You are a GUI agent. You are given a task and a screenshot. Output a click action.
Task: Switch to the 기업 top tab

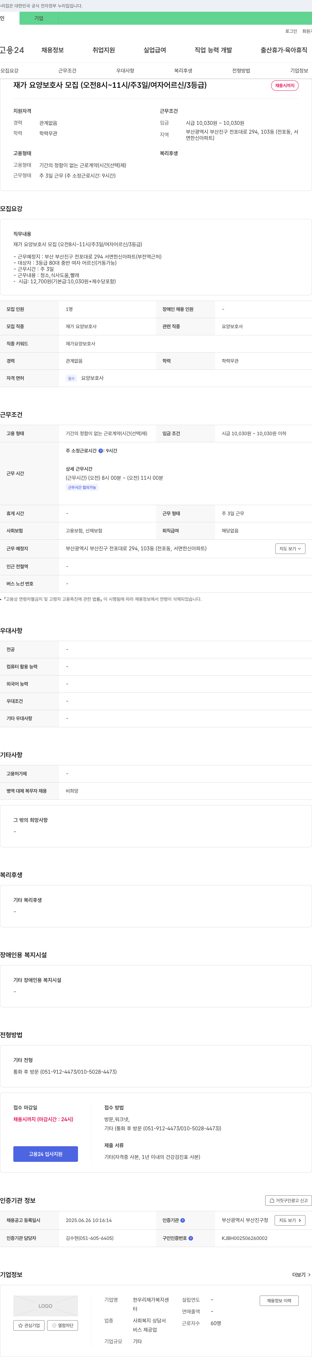pyautogui.click(x=38, y=18)
